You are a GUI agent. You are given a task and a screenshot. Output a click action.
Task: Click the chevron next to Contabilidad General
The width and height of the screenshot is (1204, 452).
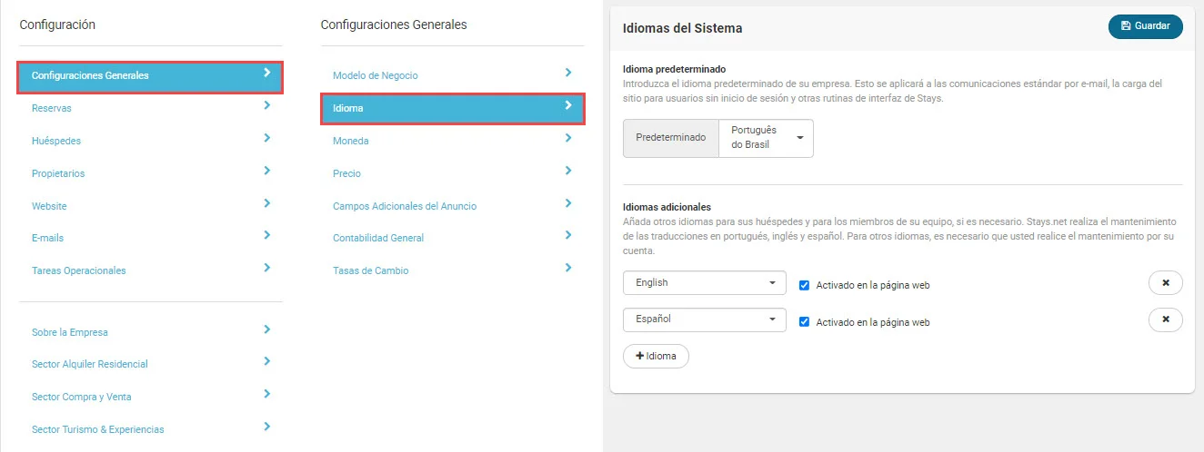(x=568, y=235)
